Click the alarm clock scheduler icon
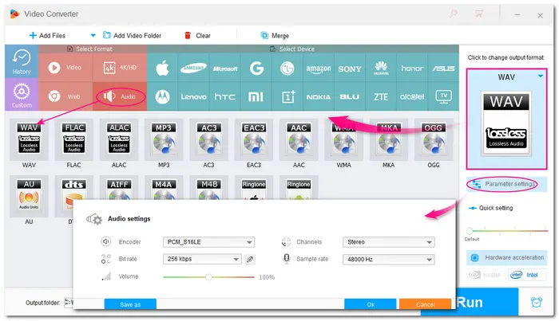The width and height of the screenshot is (559, 321). point(536,302)
